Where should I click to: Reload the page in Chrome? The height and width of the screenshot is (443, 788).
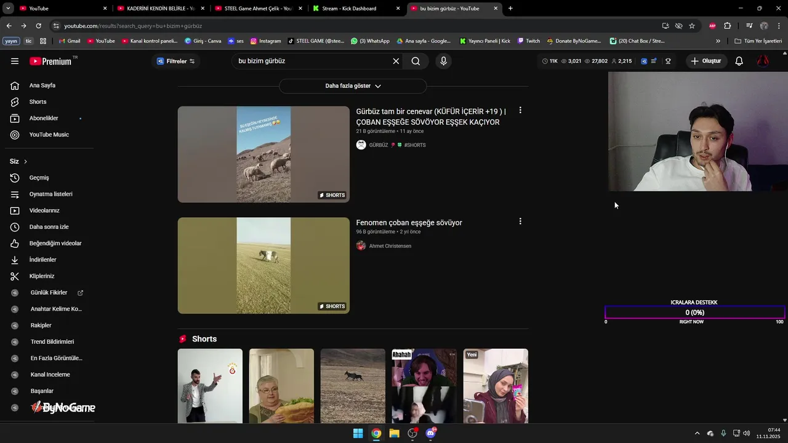tap(38, 26)
